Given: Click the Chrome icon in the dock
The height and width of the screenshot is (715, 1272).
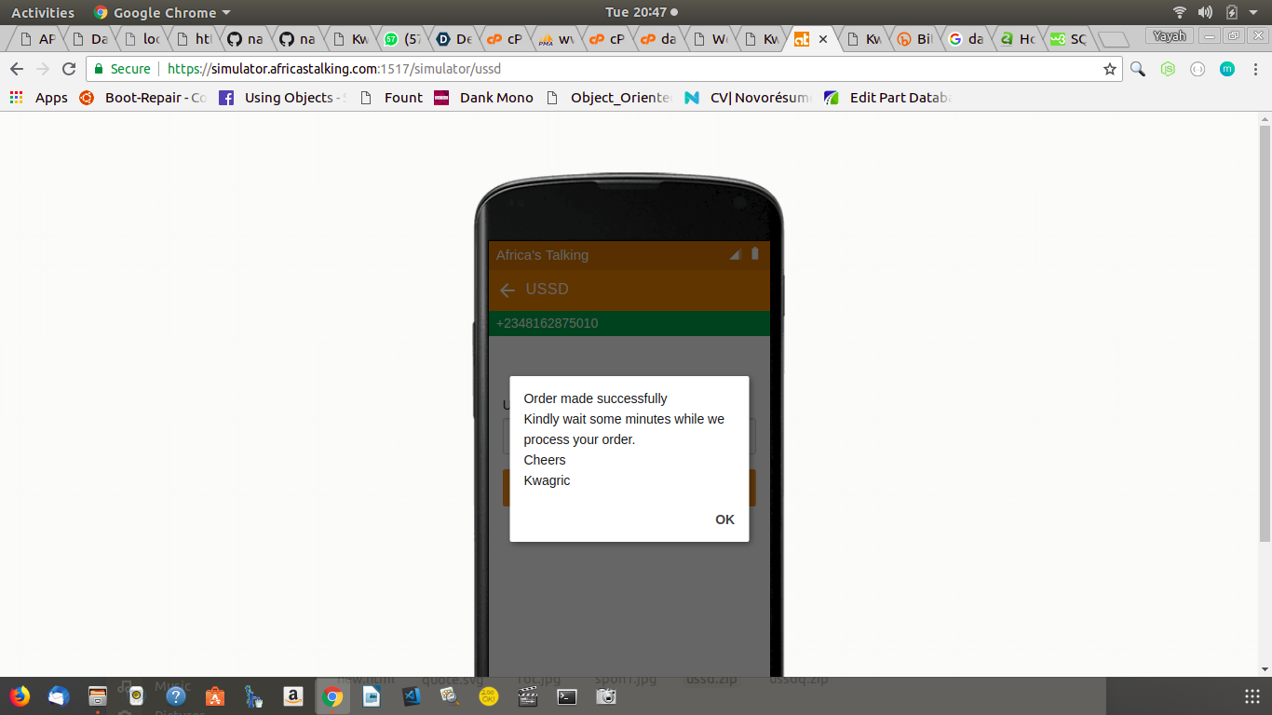Looking at the screenshot, I should coord(332,695).
